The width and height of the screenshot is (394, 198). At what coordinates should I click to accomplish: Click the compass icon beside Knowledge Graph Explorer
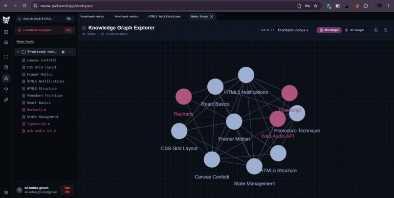84,28
